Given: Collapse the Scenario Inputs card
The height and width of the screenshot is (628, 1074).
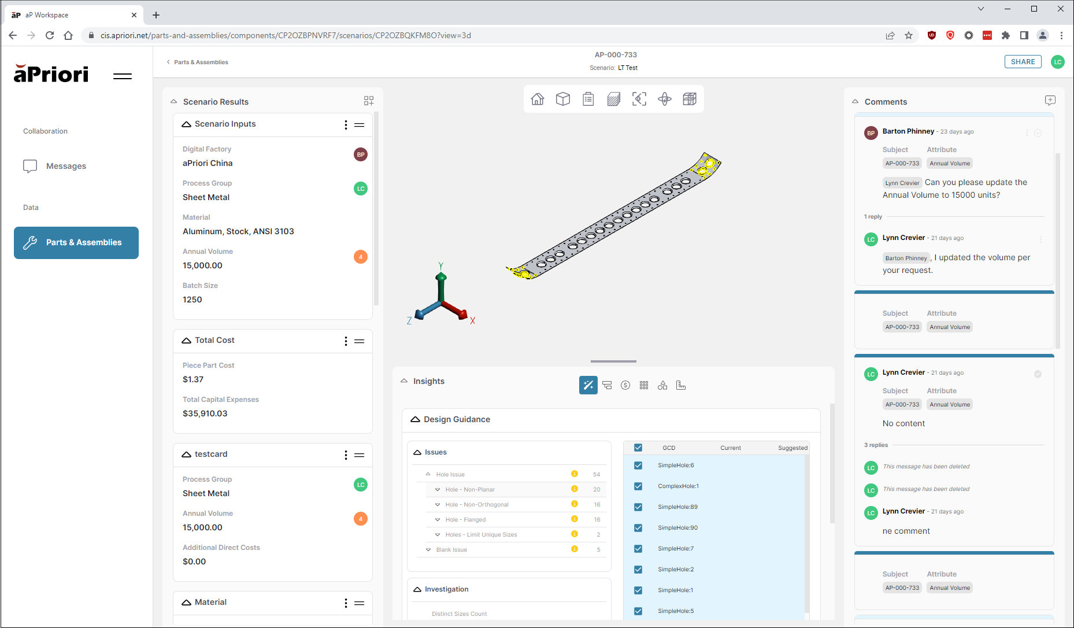Looking at the screenshot, I should (186, 124).
